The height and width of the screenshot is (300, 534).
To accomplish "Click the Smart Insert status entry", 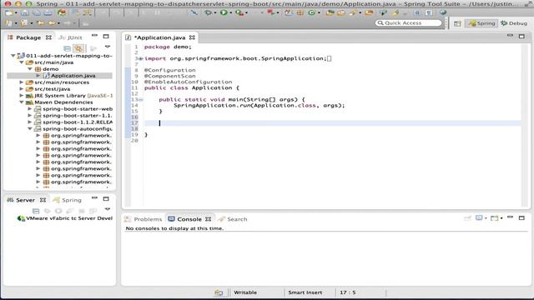I will click(305, 292).
